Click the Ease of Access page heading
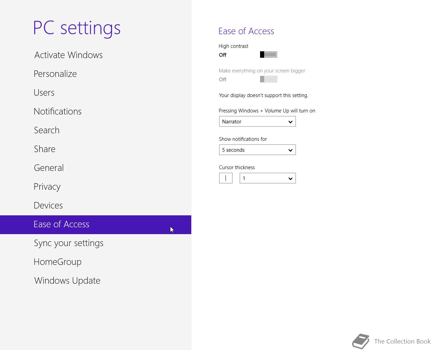The height and width of the screenshot is (350, 438). [x=246, y=31]
